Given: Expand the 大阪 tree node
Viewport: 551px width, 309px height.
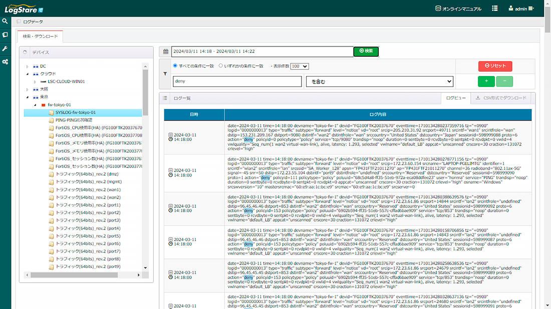Looking at the screenshot, I should pyautogui.click(x=28, y=89).
